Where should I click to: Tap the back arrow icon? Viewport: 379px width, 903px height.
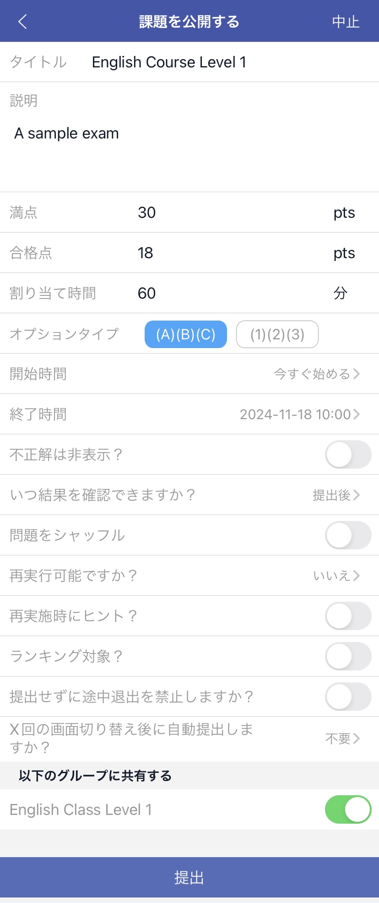coord(22,22)
